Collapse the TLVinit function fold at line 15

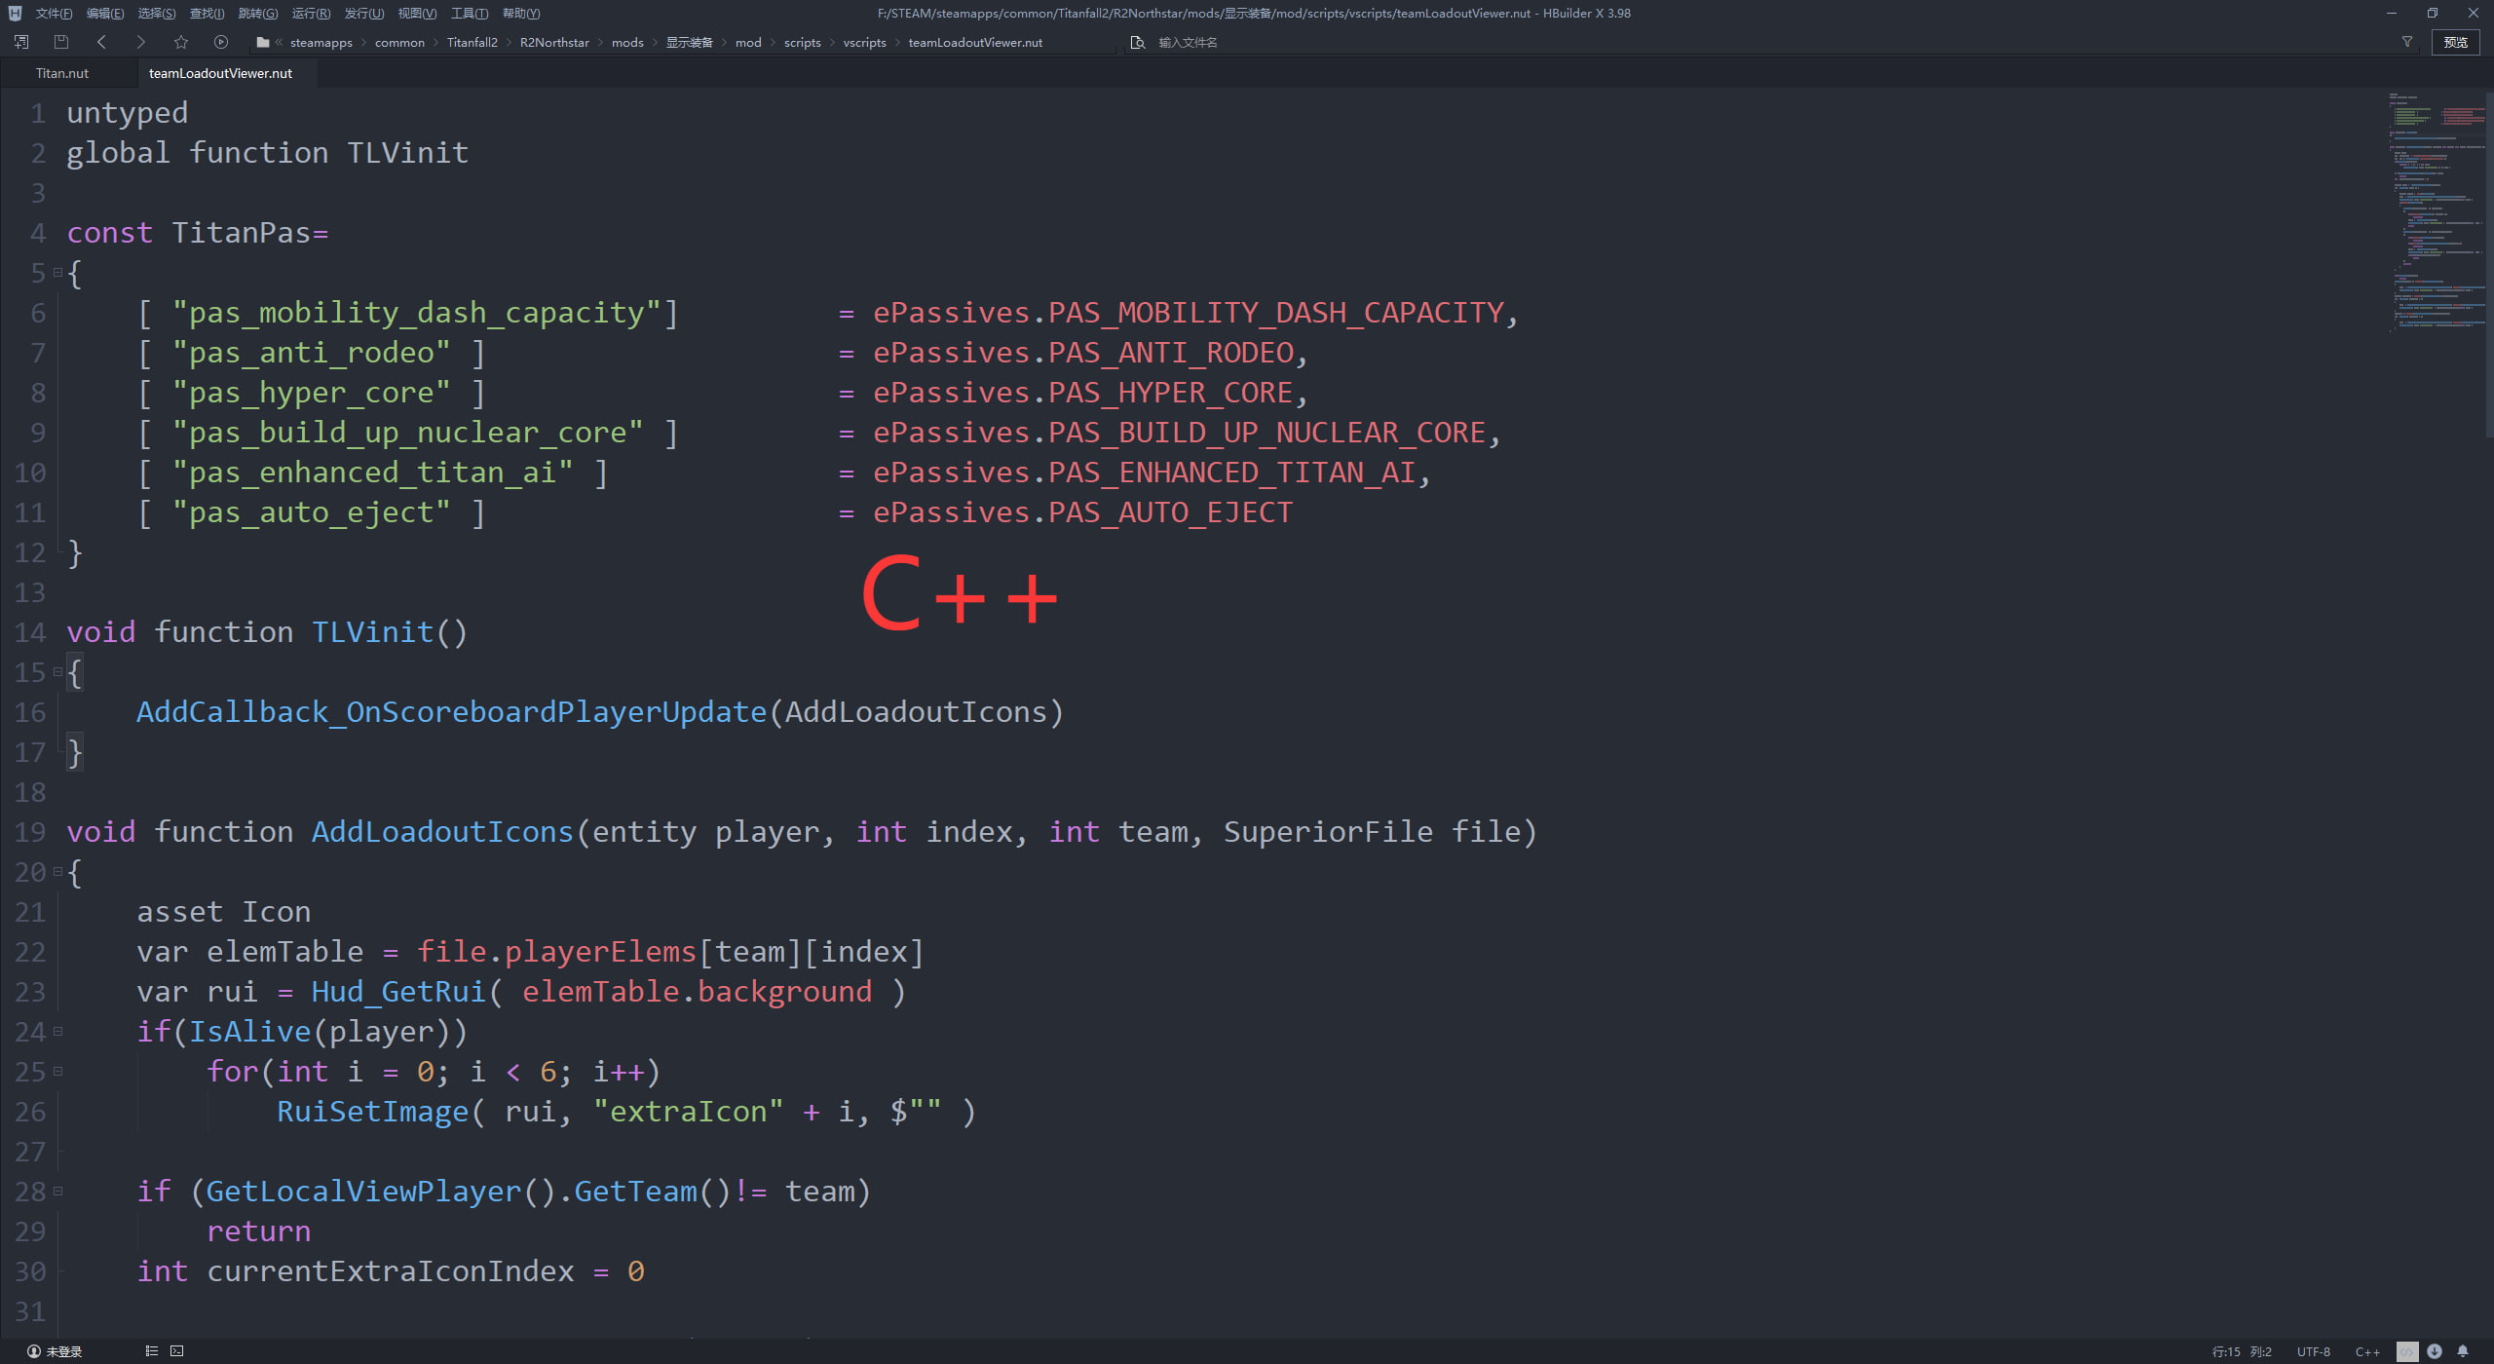coord(57,672)
